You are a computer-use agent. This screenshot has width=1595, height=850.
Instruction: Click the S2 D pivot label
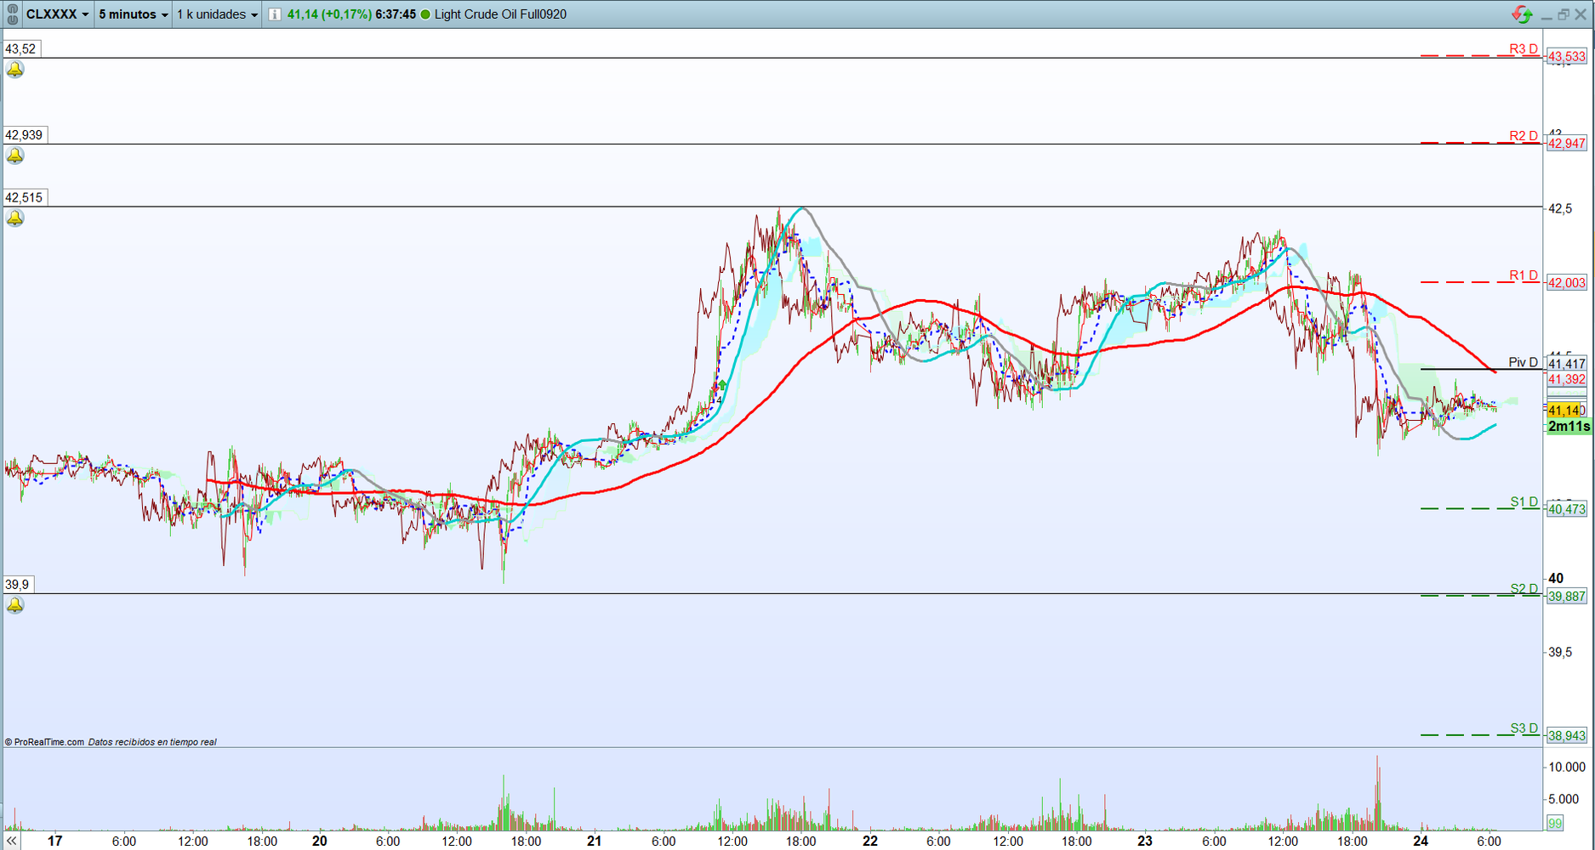pyautogui.click(x=1524, y=589)
